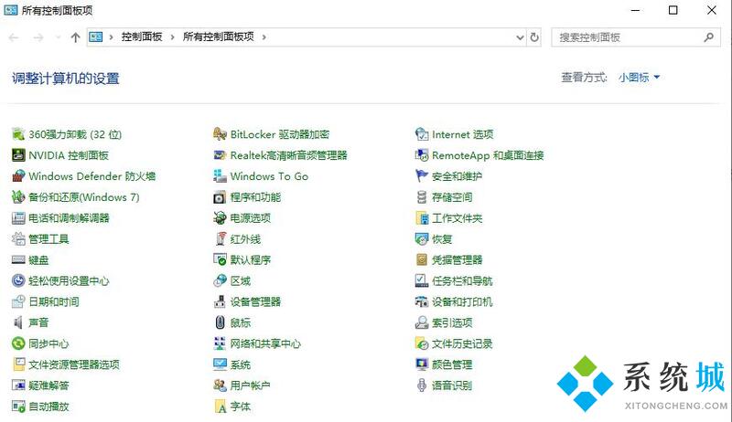The image size is (732, 422).
Task: Click the 鼠标 mouse icon
Action: pyautogui.click(x=220, y=322)
